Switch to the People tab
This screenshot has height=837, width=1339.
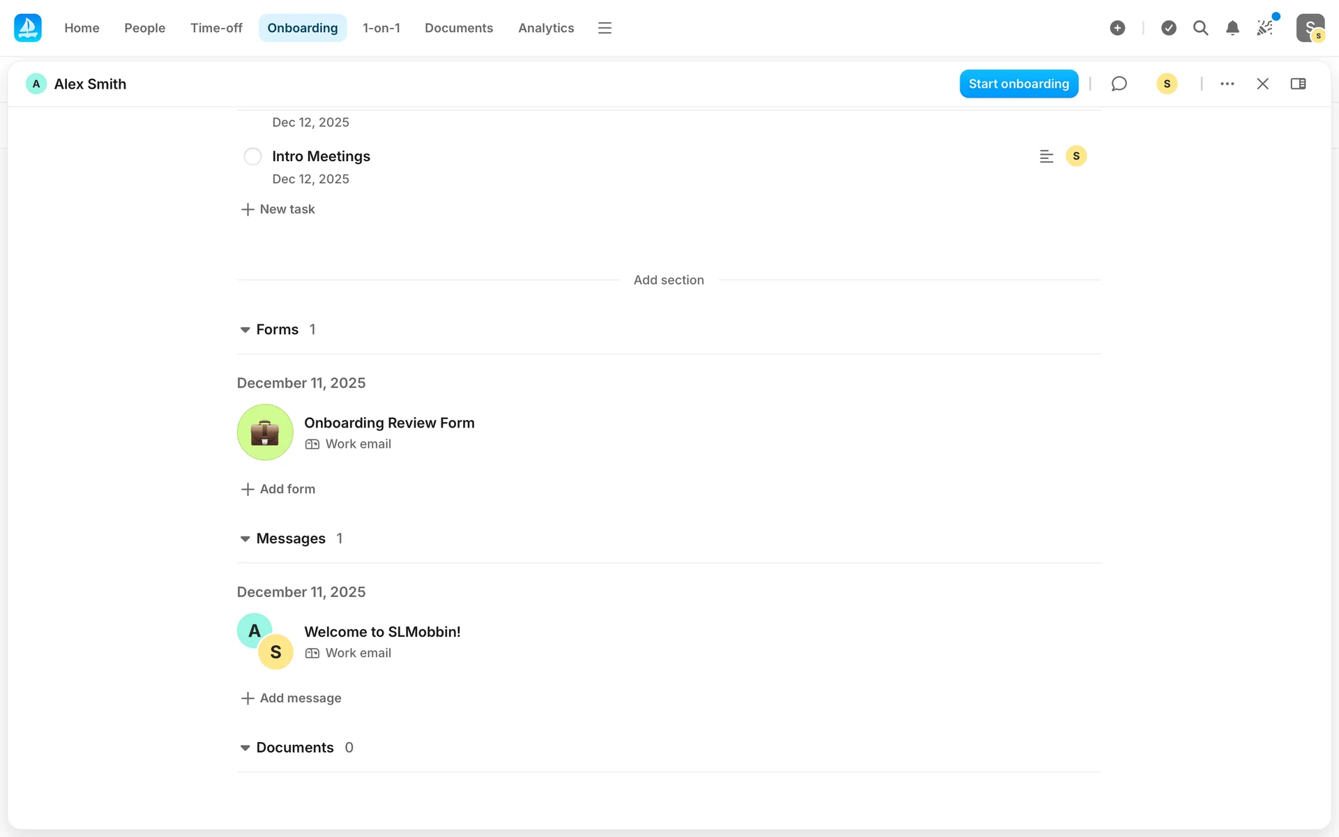point(144,28)
